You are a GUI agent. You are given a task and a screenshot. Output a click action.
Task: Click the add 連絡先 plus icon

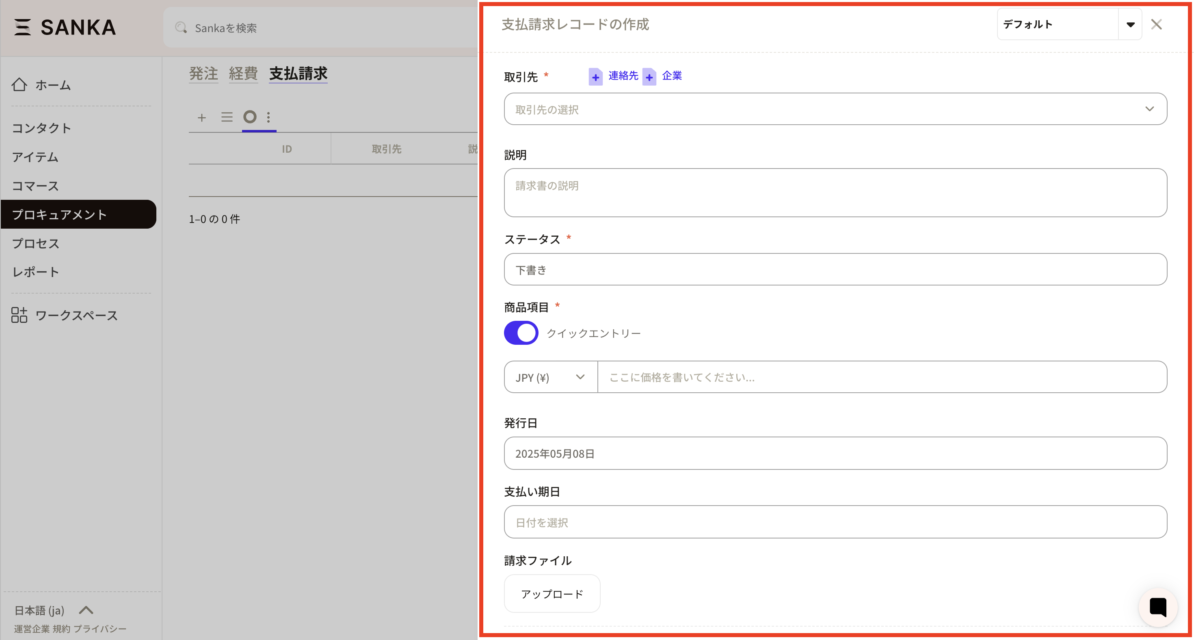(596, 76)
